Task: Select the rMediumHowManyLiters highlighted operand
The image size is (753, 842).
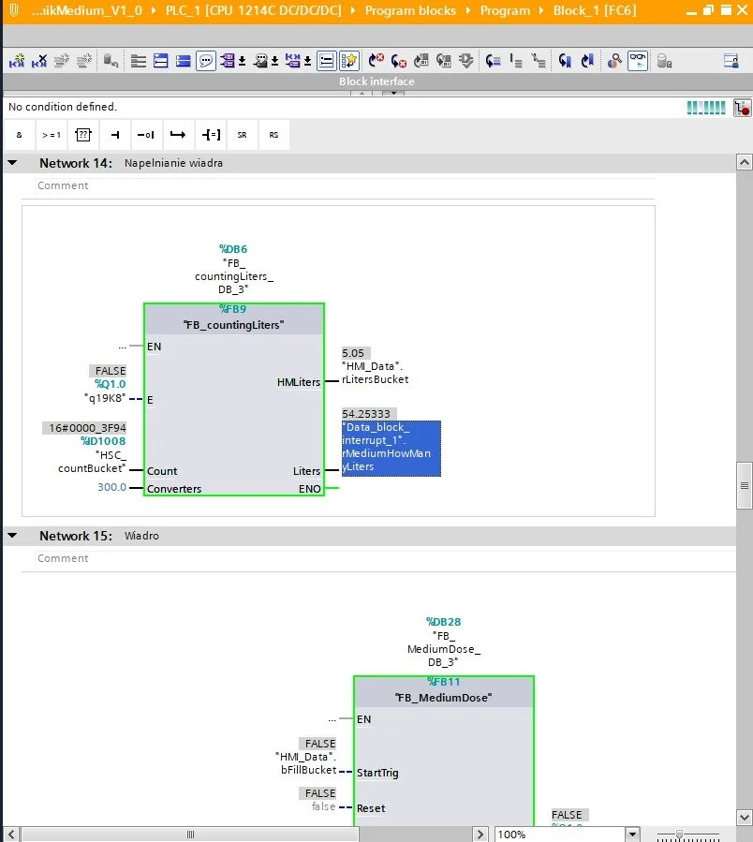Action: coord(391,448)
